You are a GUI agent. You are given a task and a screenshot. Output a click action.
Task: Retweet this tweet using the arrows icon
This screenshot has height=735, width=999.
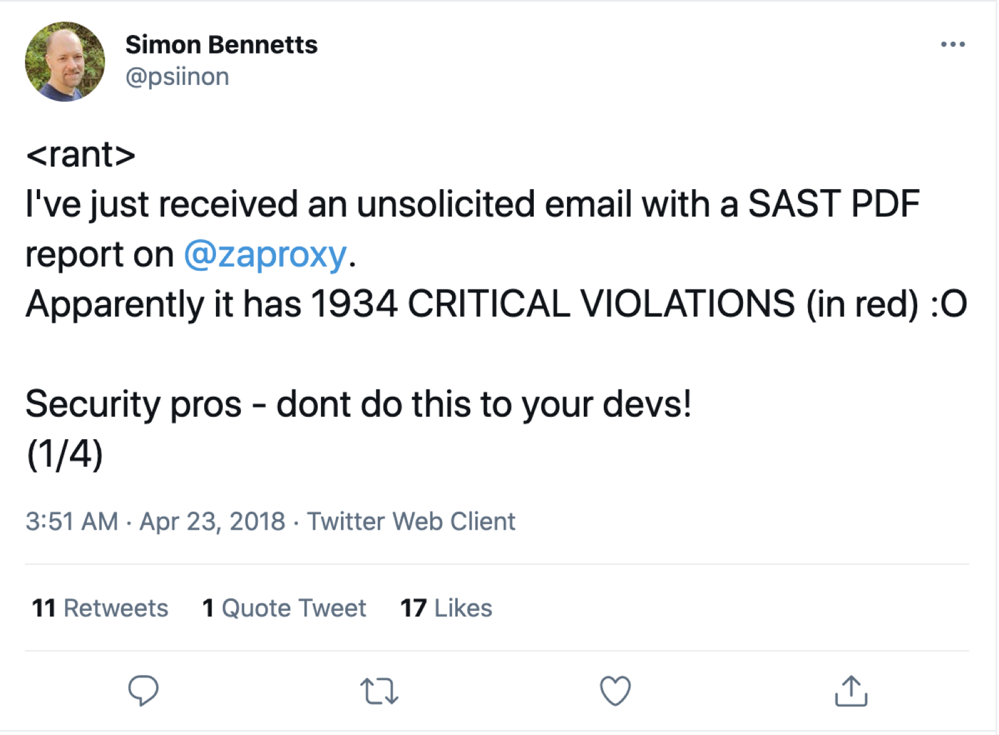pyautogui.click(x=379, y=691)
